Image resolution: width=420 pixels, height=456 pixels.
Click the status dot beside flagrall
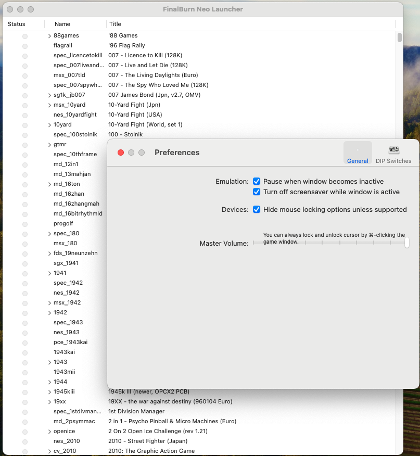(24, 46)
